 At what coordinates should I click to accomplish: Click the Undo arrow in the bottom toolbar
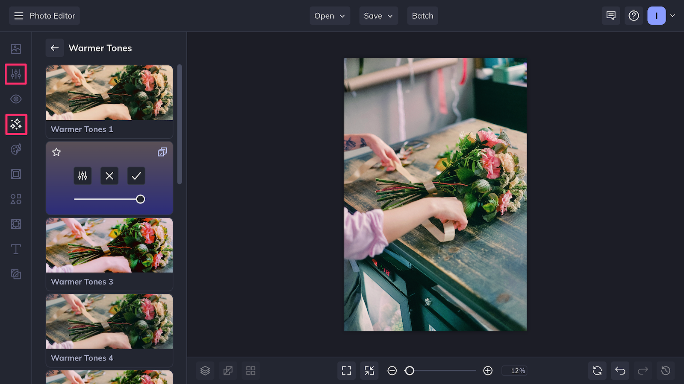[x=620, y=370]
